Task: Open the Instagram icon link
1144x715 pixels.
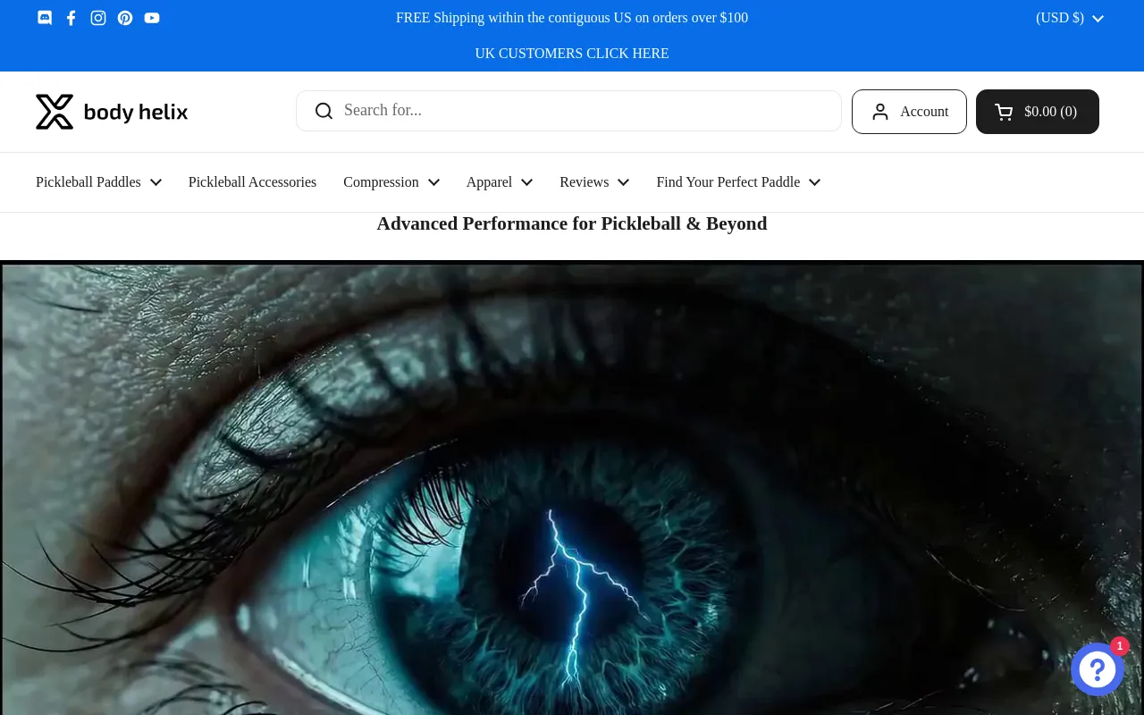Action: coord(98,18)
